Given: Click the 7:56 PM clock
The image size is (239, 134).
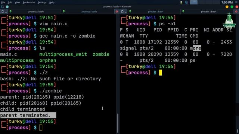Looking at the screenshot, I should coord(227,3).
